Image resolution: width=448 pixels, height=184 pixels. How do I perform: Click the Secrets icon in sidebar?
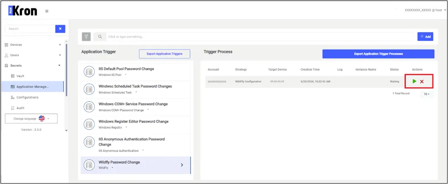point(6,65)
